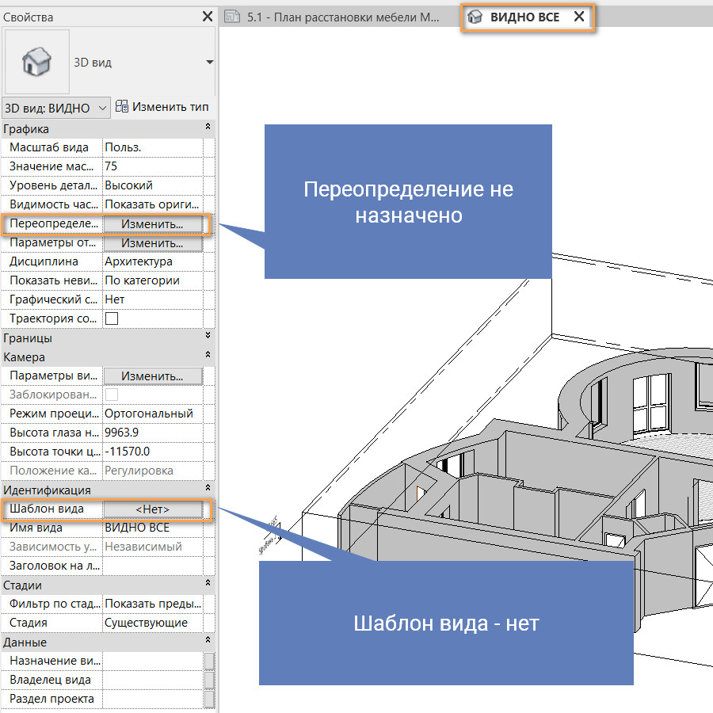This screenshot has width=713, height=713.
Task: Open the 3D вид type selector dropdown
Action: point(209,62)
